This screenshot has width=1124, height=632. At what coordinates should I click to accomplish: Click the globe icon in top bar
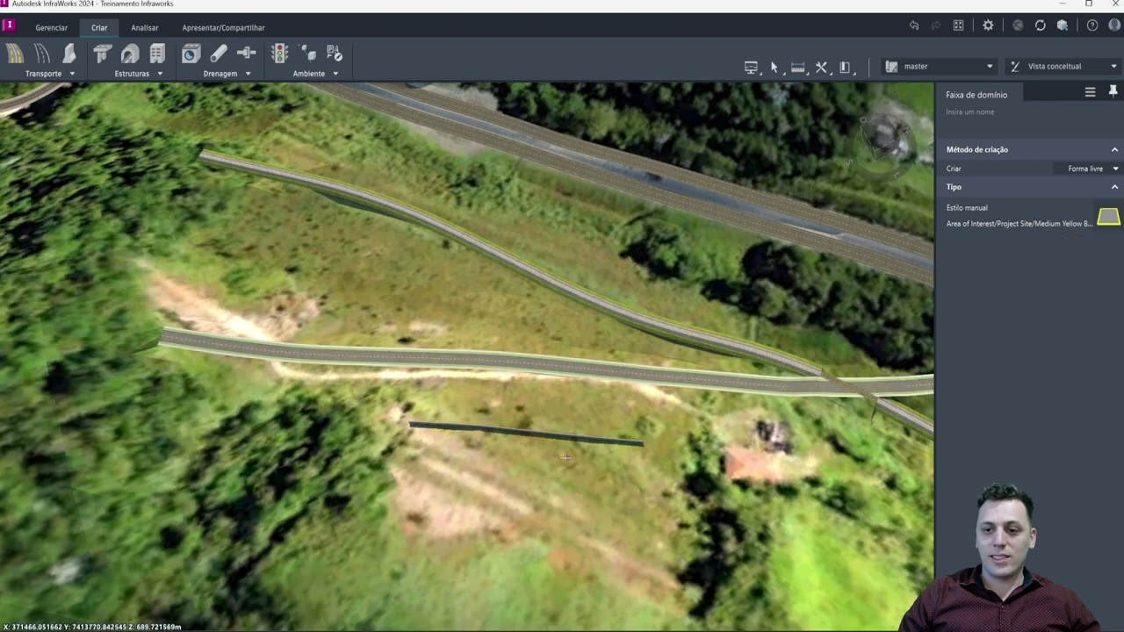click(1018, 25)
